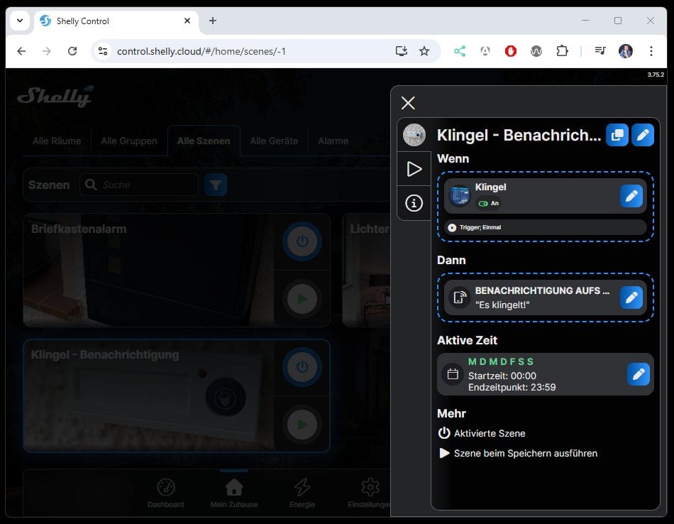674x524 pixels.
Task: Edit the notification action under Dann
Action: pyautogui.click(x=631, y=298)
